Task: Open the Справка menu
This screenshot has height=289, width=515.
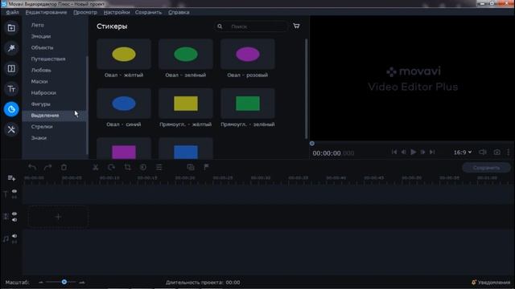Action: point(179,12)
